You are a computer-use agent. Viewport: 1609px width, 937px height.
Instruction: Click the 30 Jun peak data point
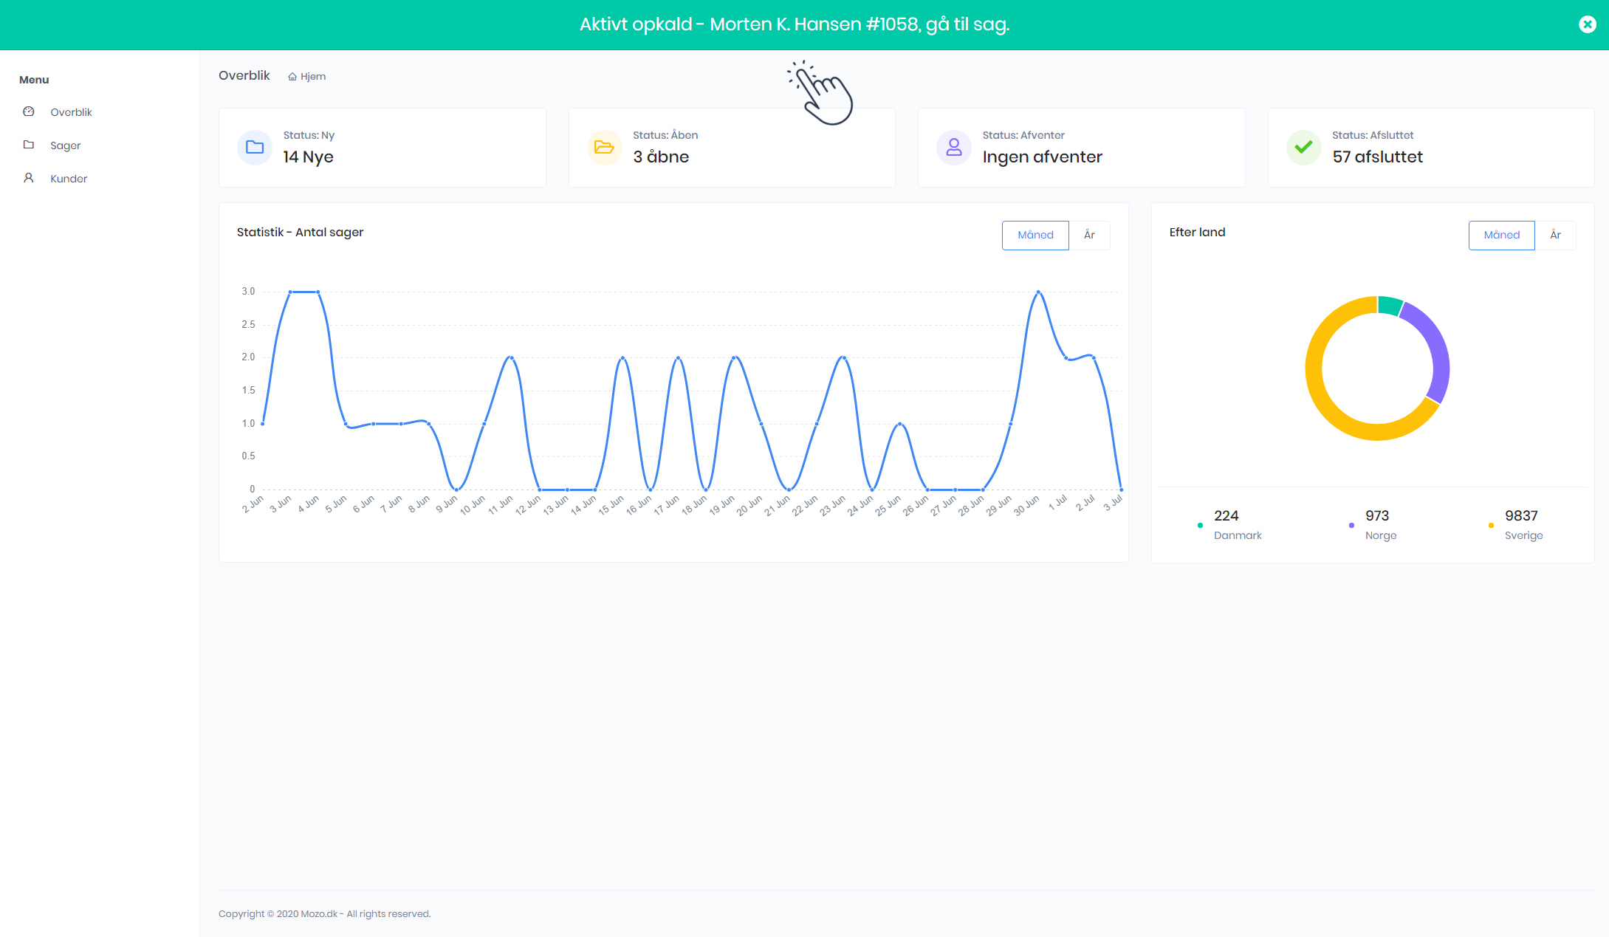pos(1038,292)
